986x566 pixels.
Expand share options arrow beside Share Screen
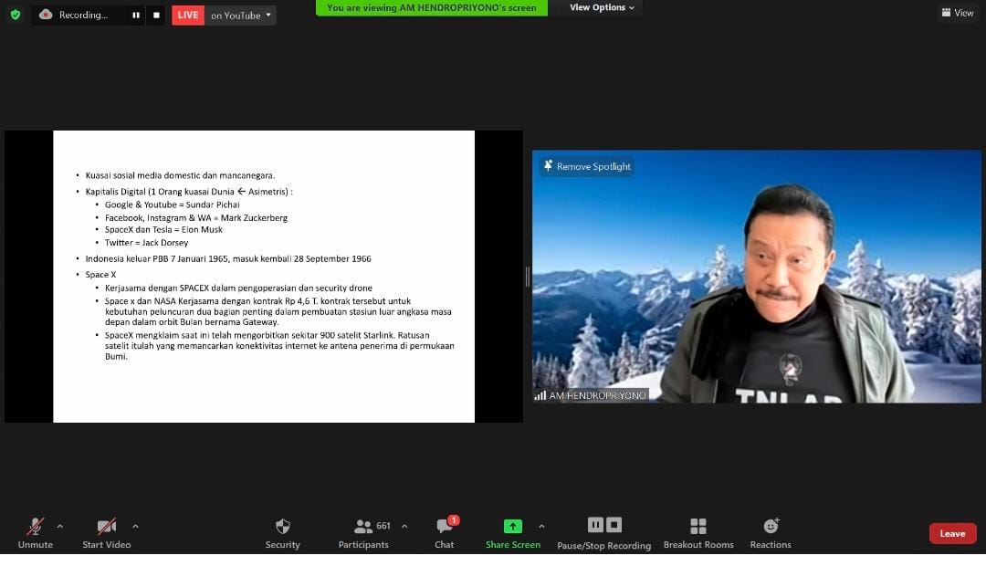coord(541,526)
